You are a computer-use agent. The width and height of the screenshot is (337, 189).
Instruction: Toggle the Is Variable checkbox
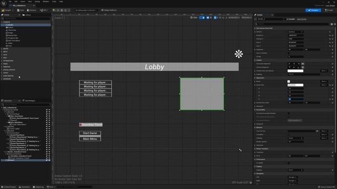pos(285,19)
